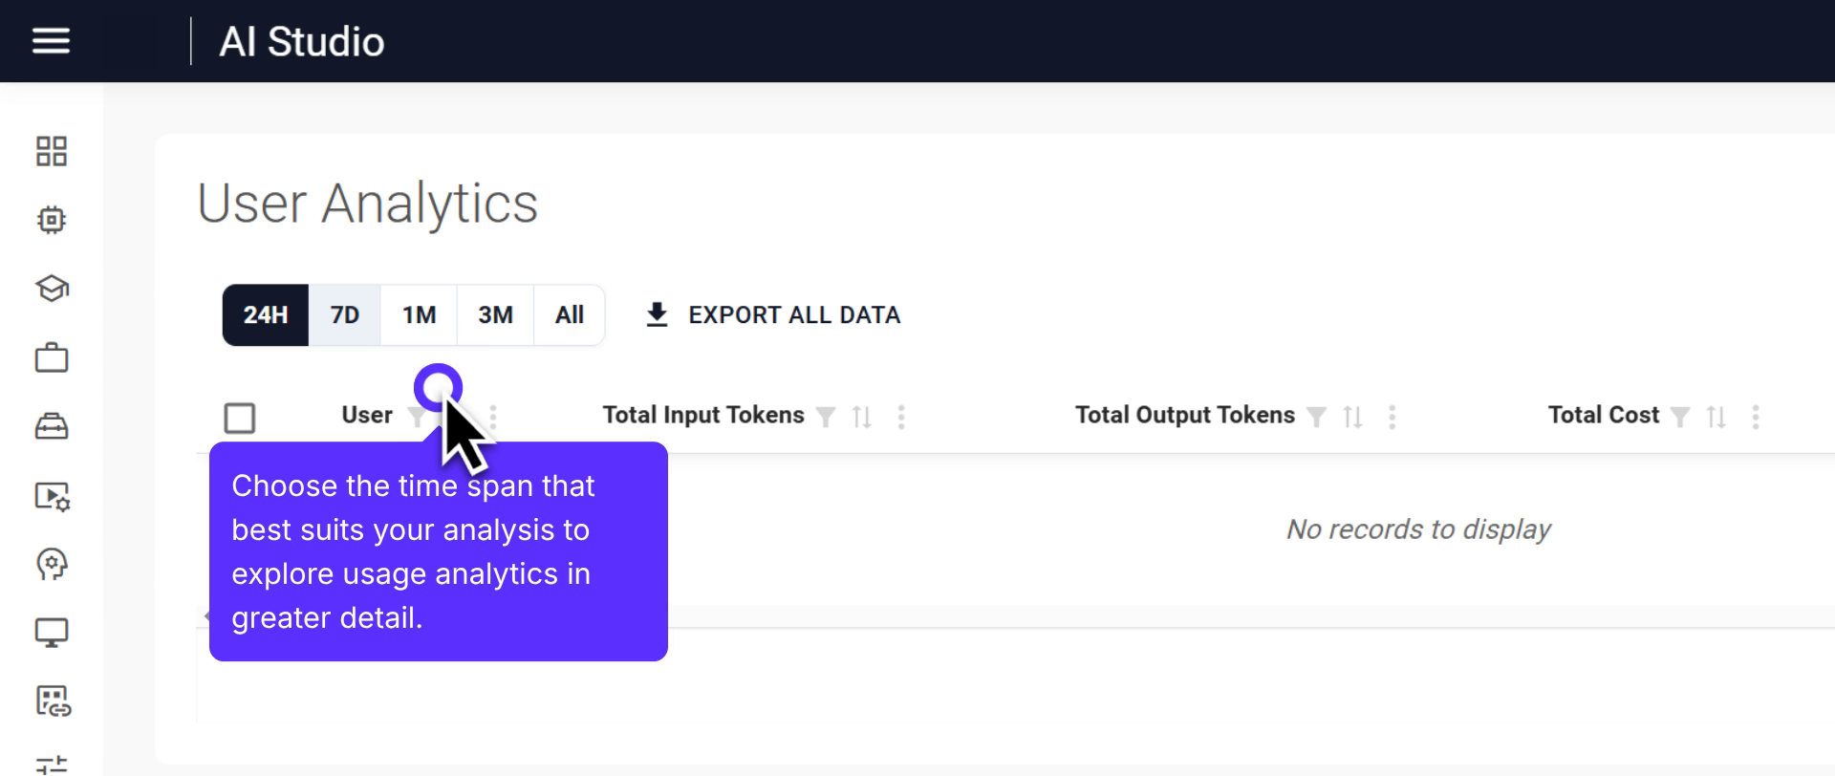Screen dimensions: 1835x776
Task: Select the 24H time range
Action: point(265,315)
